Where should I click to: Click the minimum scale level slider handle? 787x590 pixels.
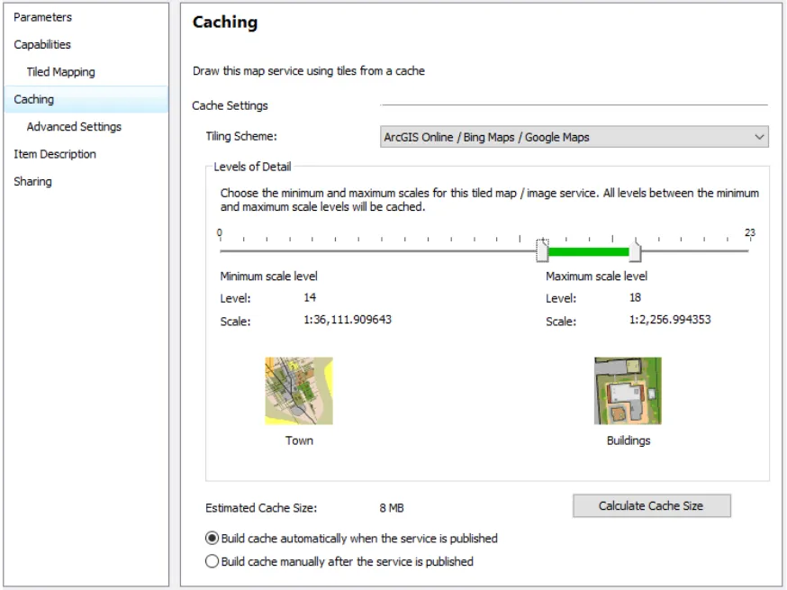click(542, 250)
